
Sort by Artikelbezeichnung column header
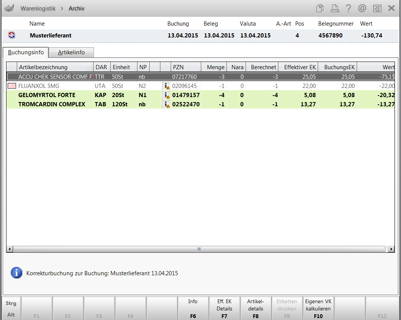click(x=55, y=67)
